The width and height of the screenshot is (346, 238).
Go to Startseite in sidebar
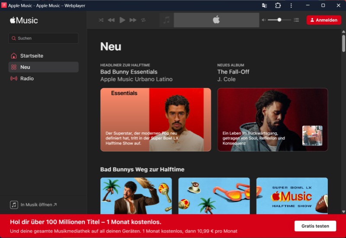pyautogui.click(x=44, y=56)
